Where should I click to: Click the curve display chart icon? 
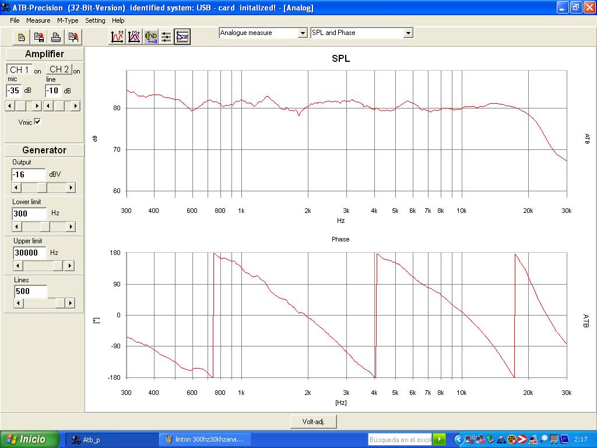pyautogui.click(x=182, y=37)
